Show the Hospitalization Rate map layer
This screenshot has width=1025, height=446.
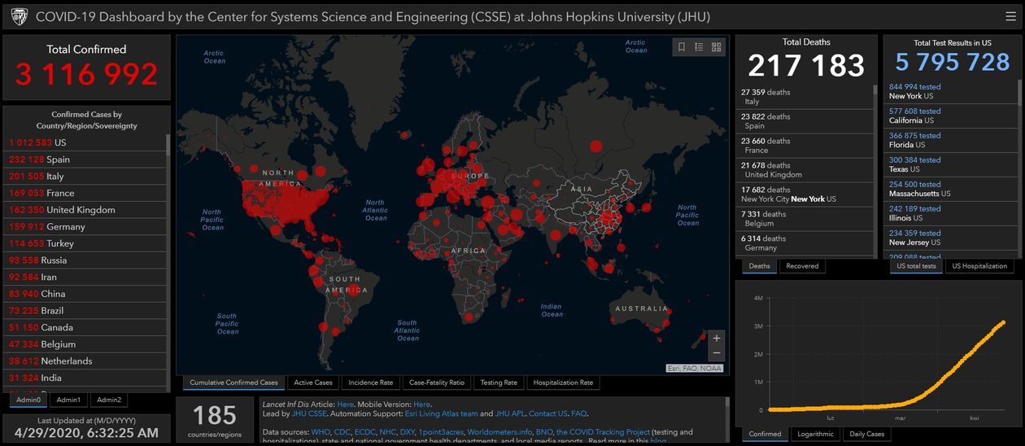[x=563, y=383]
